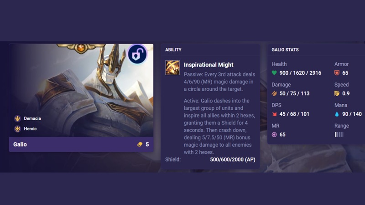Click the Galio champion portrait image
The width and height of the screenshot is (365, 205).
(81, 90)
